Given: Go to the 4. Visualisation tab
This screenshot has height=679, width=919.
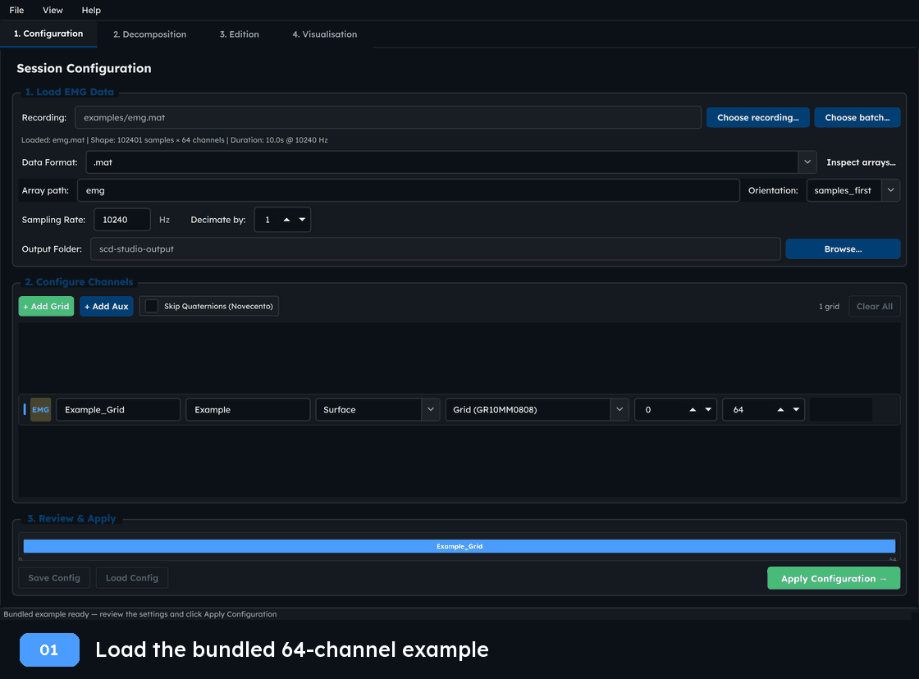Looking at the screenshot, I should pos(325,34).
